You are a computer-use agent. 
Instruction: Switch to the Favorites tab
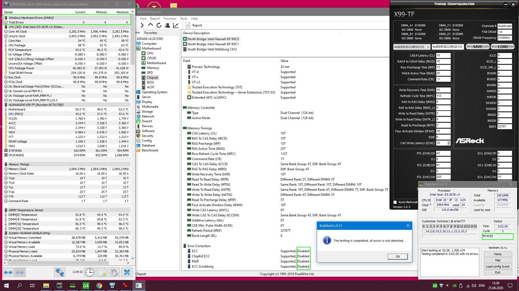point(151,33)
